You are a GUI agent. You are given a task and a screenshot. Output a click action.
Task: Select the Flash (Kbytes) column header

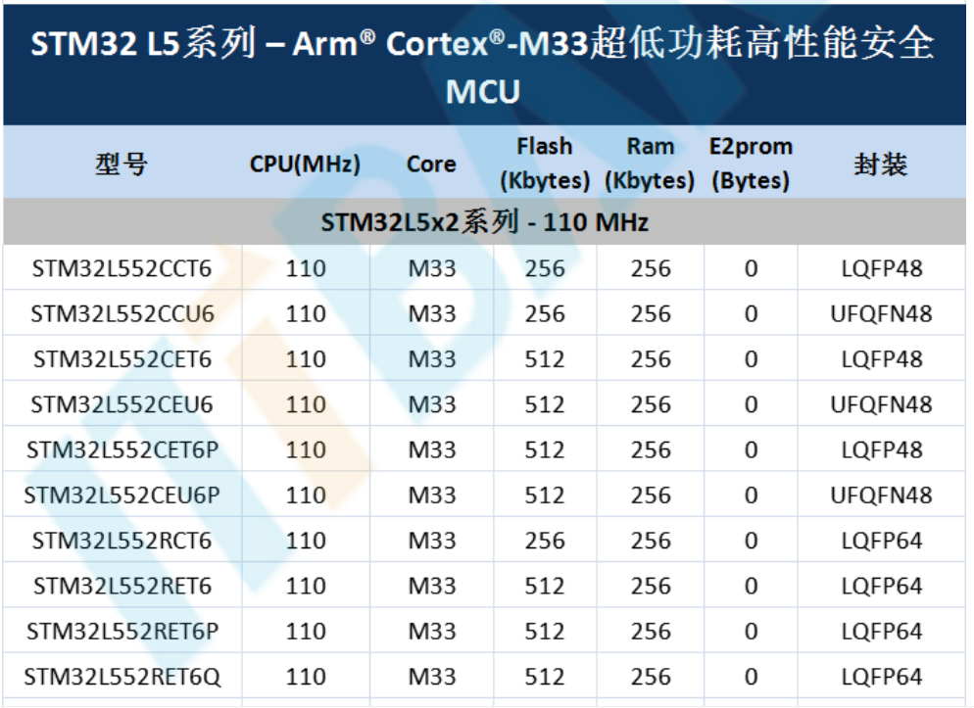click(545, 164)
